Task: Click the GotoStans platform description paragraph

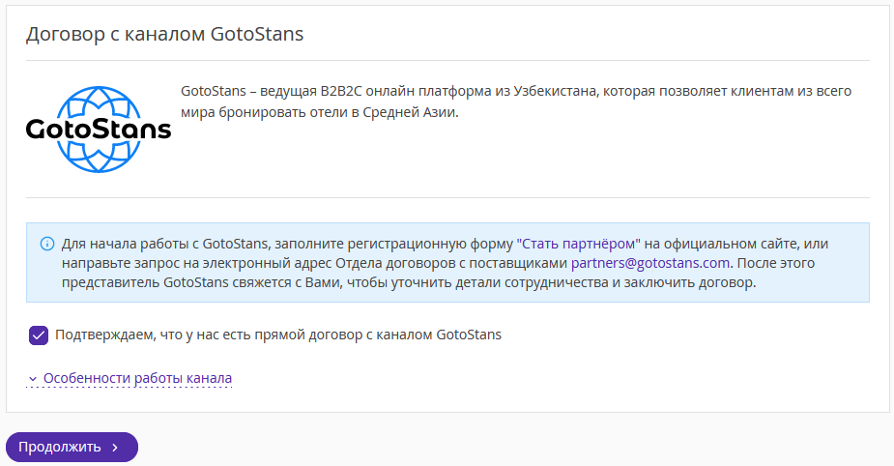Action: click(516, 102)
